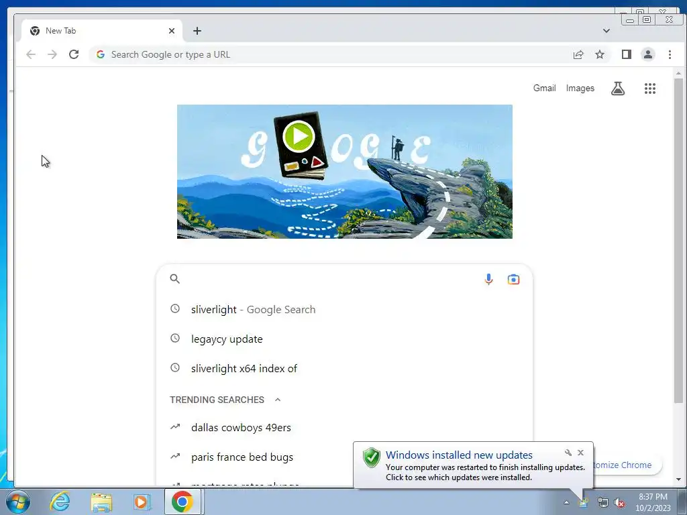Image resolution: width=687 pixels, height=515 pixels.
Task: Start voice search with microphone icon
Action: [488, 279]
